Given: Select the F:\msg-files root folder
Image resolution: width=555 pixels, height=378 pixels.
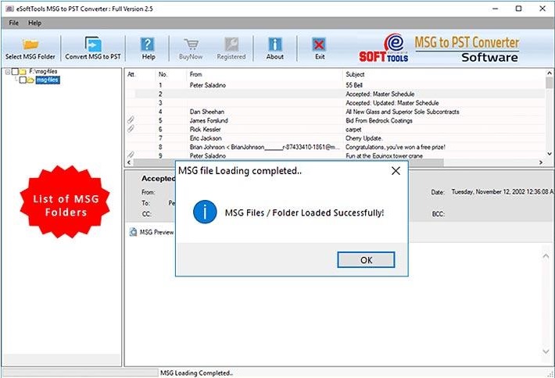Looking at the screenshot, I should (x=43, y=71).
